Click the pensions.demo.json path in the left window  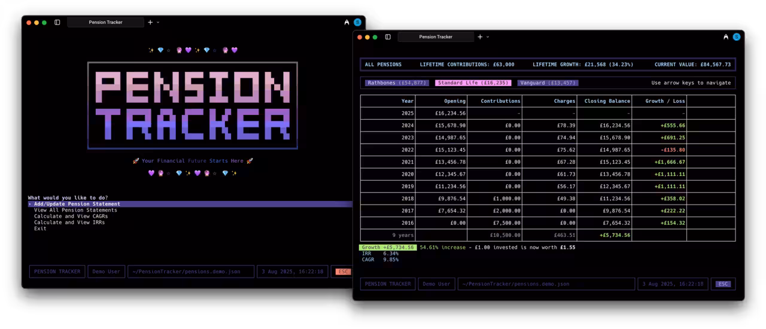191,272
